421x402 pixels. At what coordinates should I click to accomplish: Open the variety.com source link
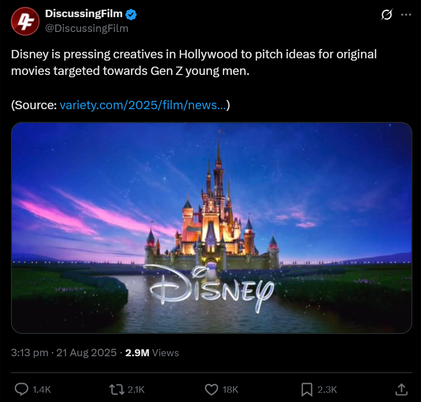[143, 105]
